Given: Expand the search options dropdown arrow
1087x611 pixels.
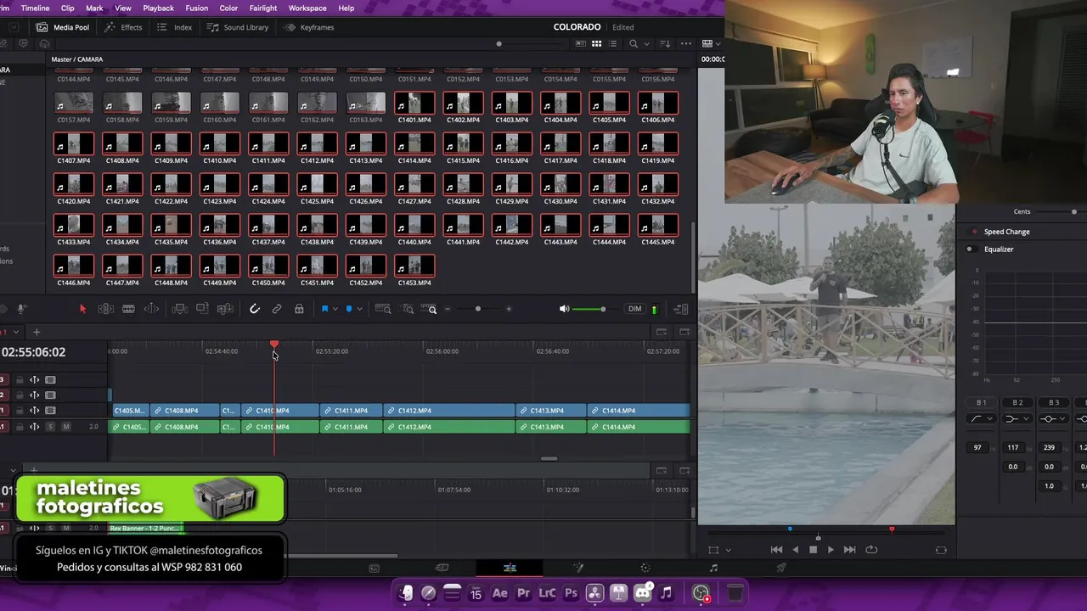Looking at the screenshot, I should (x=646, y=43).
